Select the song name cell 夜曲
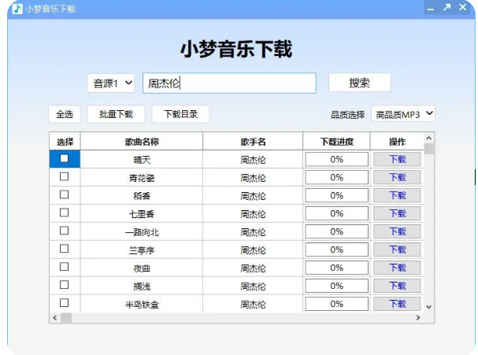This screenshot has width=478, height=355. [x=142, y=268]
